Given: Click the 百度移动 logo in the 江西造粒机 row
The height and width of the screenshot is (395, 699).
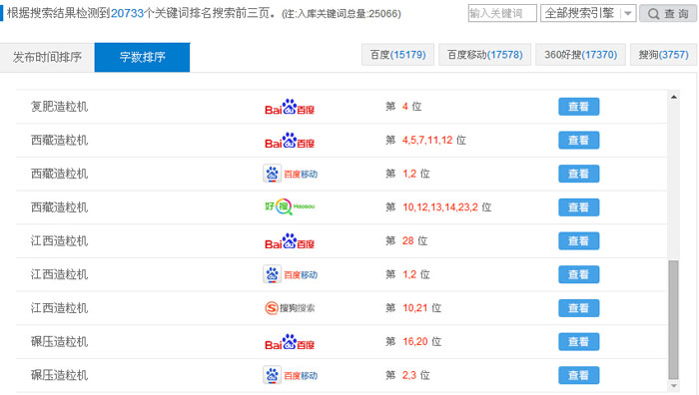Looking at the screenshot, I should [290, 274].
